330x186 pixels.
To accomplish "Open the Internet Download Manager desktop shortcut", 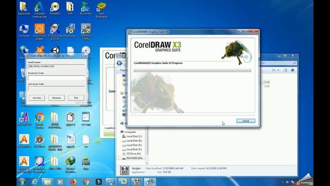I will (70, 164).
